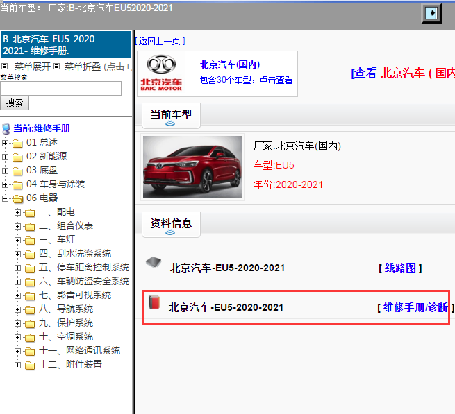
Task: Open the 九、保护系统 tree item
Action: click(66, 323)
